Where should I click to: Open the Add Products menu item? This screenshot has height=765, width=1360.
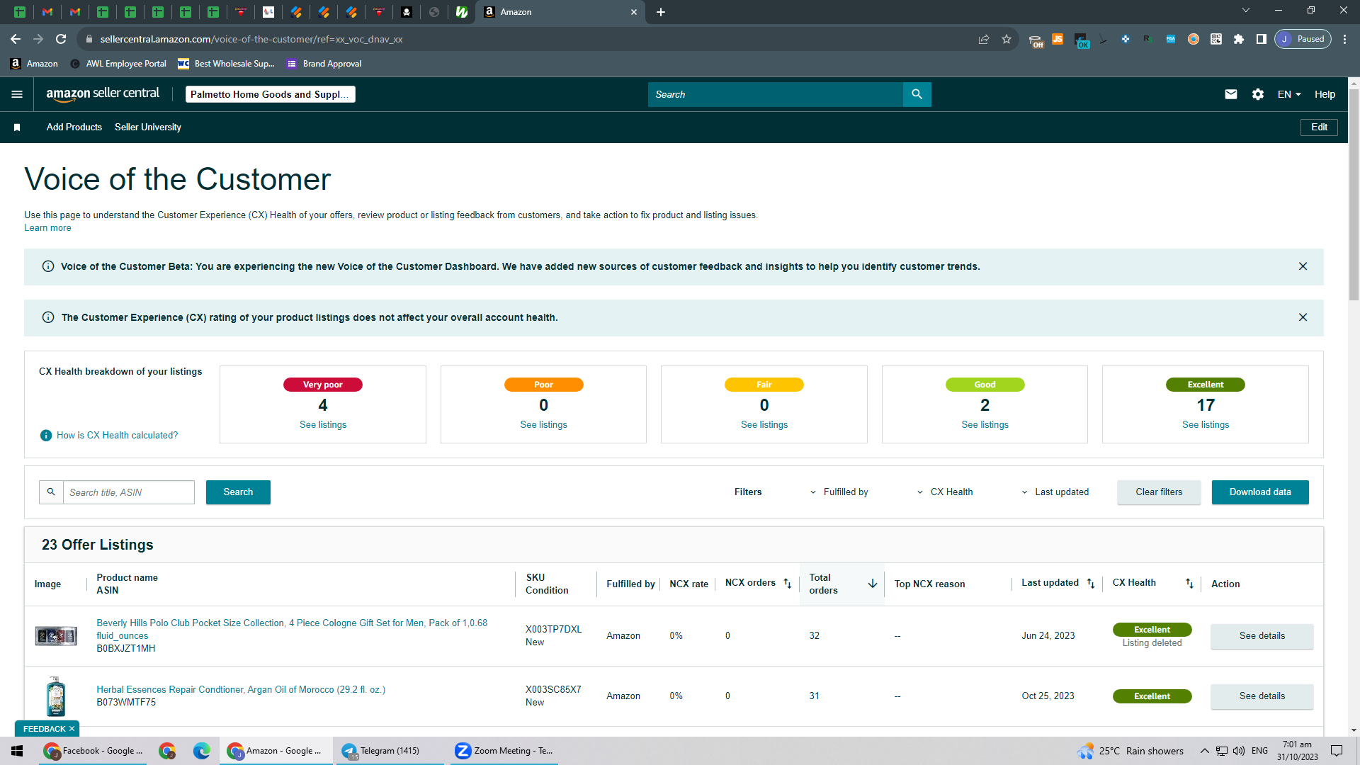[x=74, y=127]
